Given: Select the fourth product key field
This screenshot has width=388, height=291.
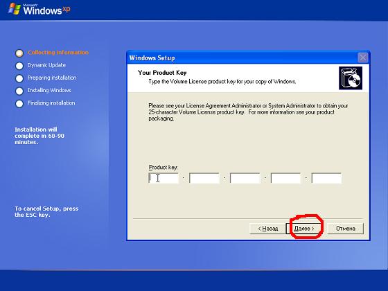Looking at the screenshot, I should (285, 178).
